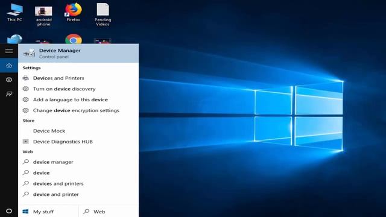
Task: Select the Firefox desktop shortcut
Action: 74,12
